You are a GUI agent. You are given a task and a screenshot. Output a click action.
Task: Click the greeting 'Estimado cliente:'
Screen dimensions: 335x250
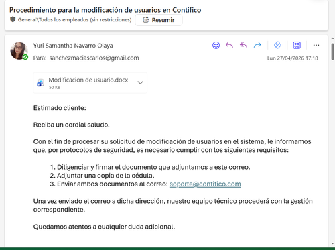[60, 108]
